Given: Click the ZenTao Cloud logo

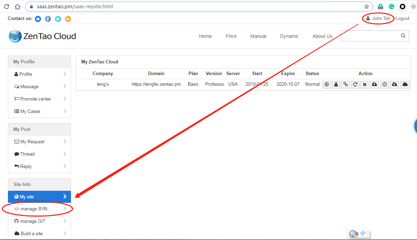Looking at the screenshot, I should point(42,36).
